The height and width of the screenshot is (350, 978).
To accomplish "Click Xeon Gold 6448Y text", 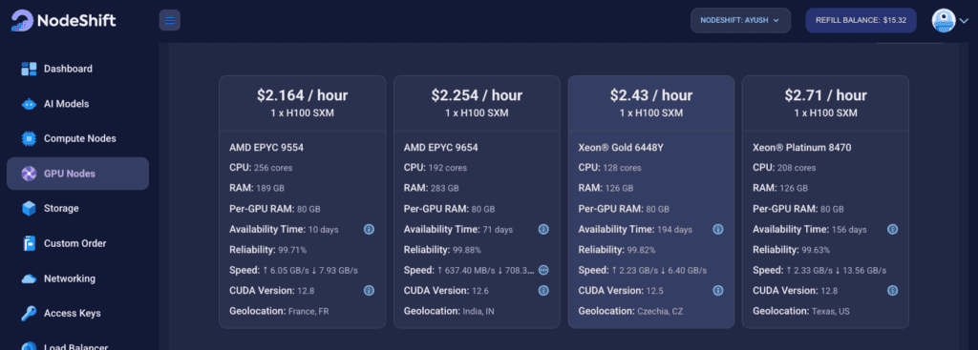I will 621,148.
